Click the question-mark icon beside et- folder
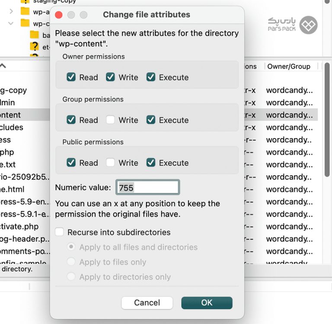 34,46
